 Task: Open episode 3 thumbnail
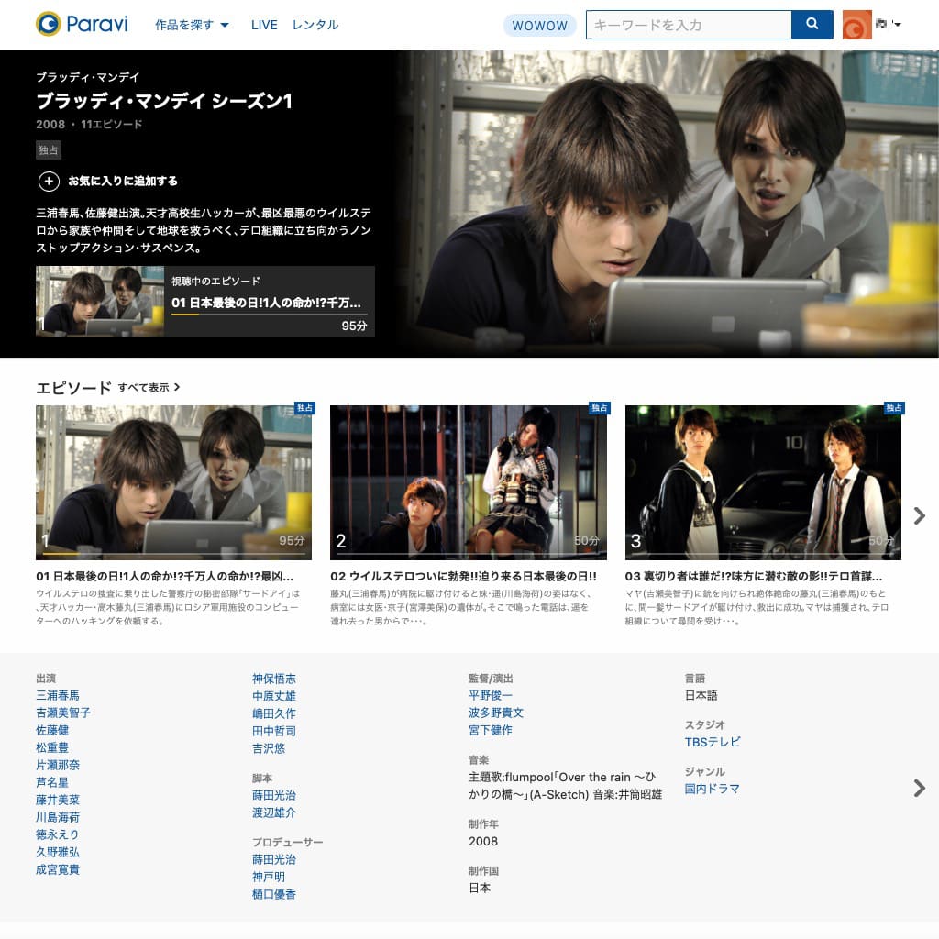(762, 481)
